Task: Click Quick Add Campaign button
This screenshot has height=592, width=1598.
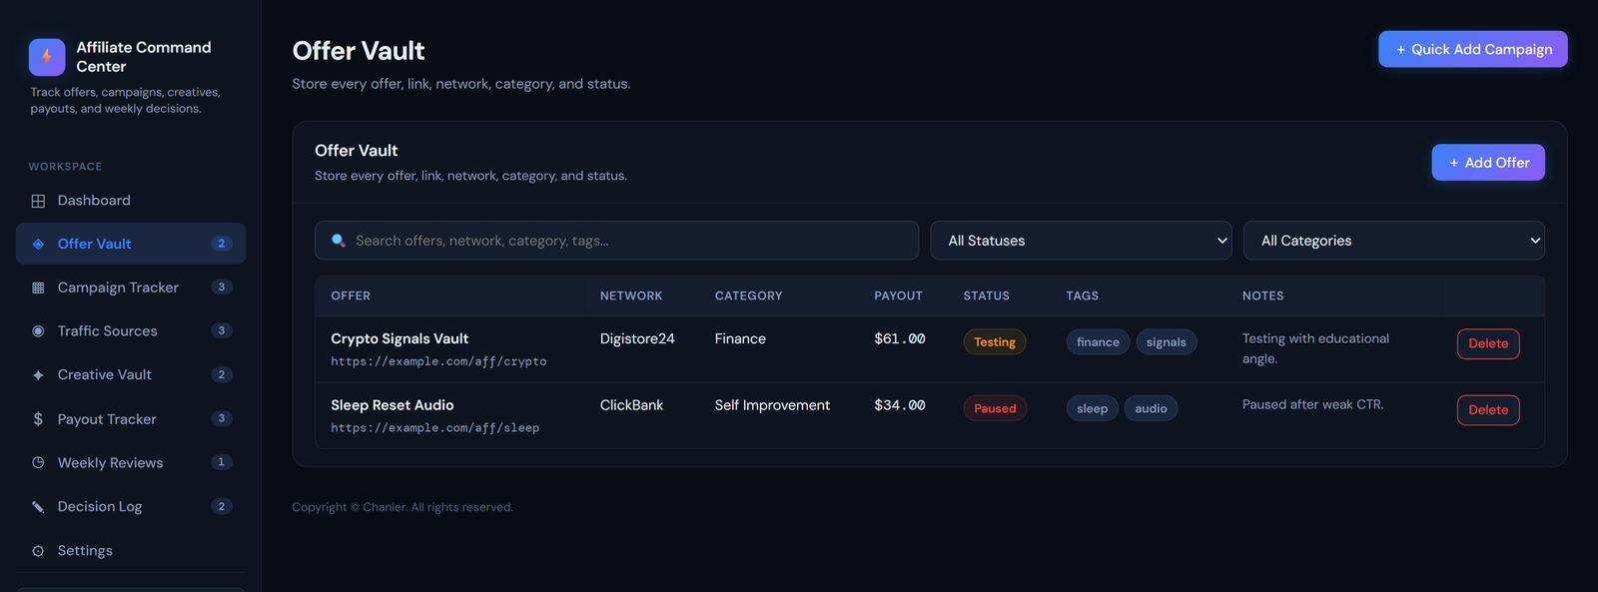Action: coord(1473,49)
